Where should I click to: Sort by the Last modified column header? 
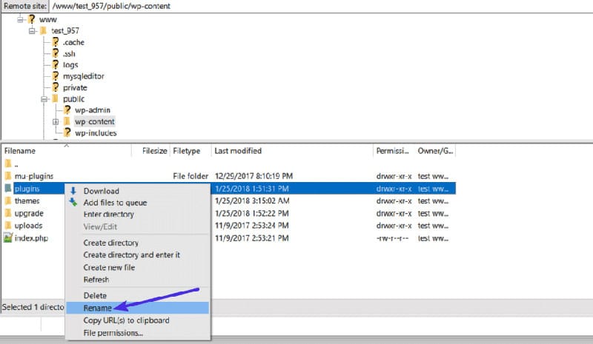pos(237,151)
